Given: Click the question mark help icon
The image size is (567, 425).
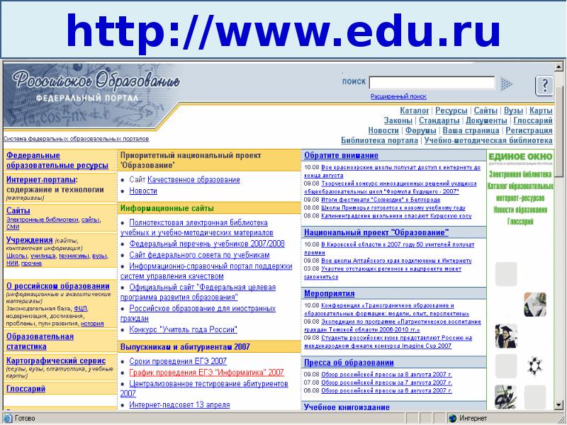Looking at the screenshot, I should (544, 86).
